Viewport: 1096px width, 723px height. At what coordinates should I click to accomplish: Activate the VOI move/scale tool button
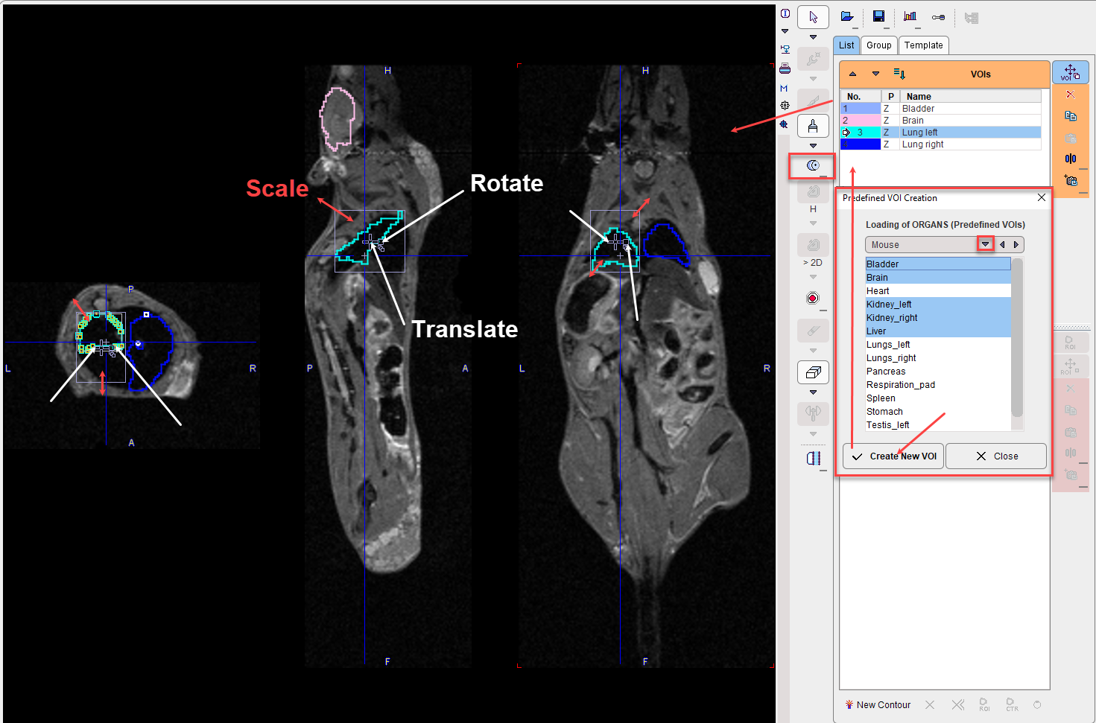[x=1071, y=72]
